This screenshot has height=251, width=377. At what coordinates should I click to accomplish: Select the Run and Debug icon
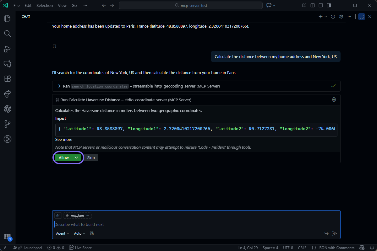click(x=7, y=49)
